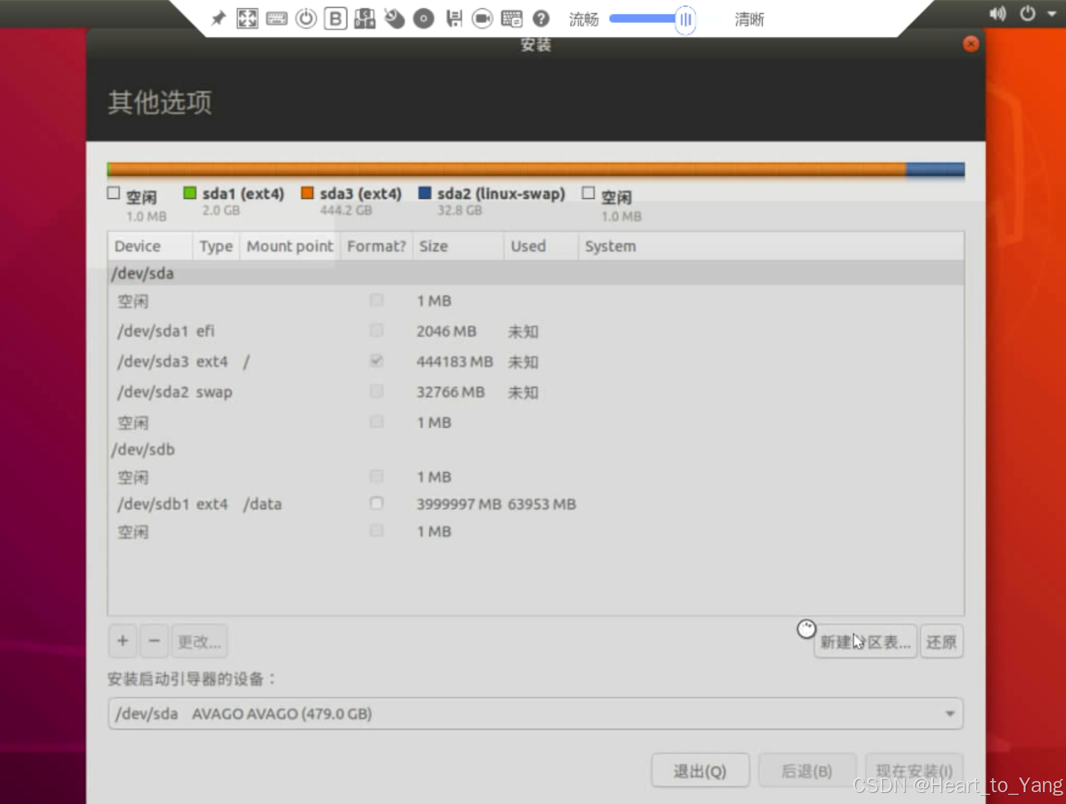This screenshot has width=1066, height=804.
Task: Toggle format checkbox for /dev/sdb1
Action: (x=376, y=504)
